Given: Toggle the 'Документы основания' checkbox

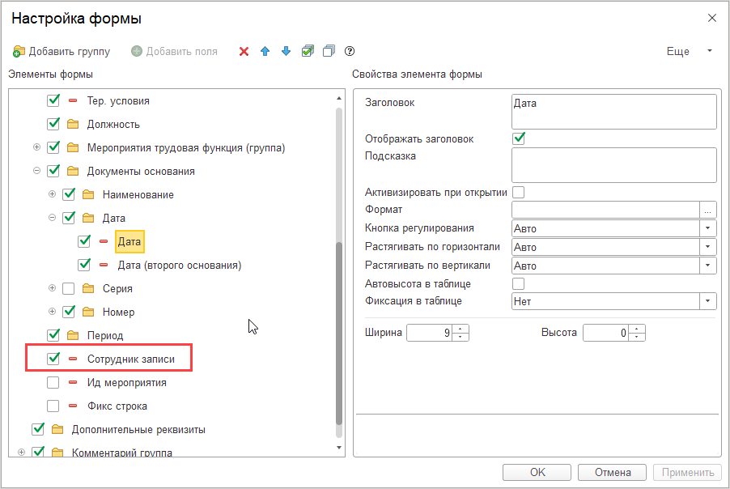Looking at the screenshot, I should click(x=53, y=171).
